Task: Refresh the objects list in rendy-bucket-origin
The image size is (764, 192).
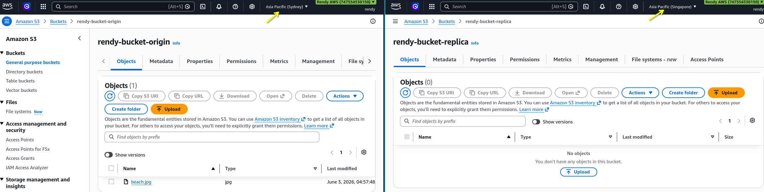Action: click(110, 96)
